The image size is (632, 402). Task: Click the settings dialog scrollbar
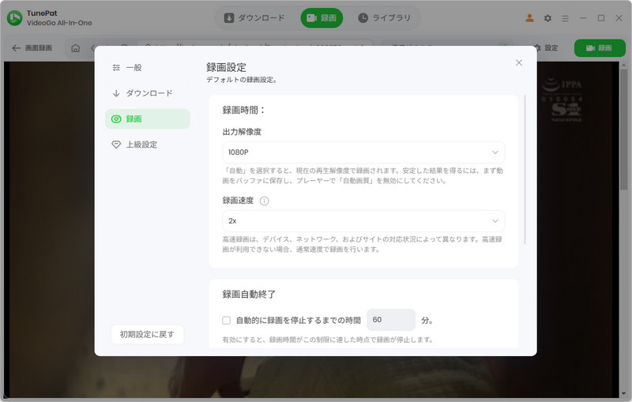tap(525, 170)
